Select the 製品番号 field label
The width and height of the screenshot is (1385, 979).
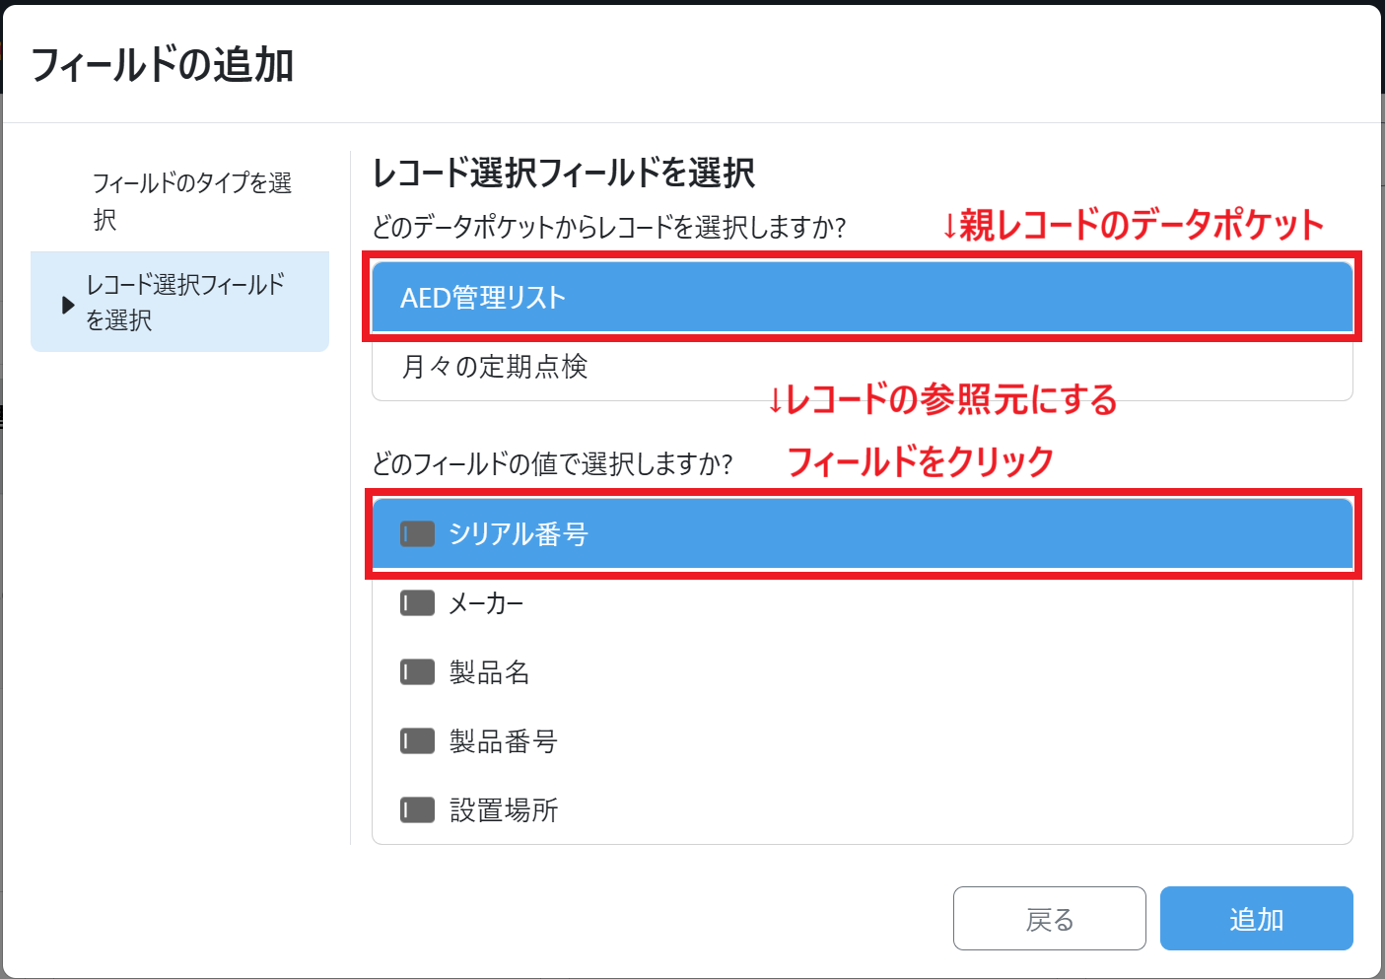coord(504,741)
